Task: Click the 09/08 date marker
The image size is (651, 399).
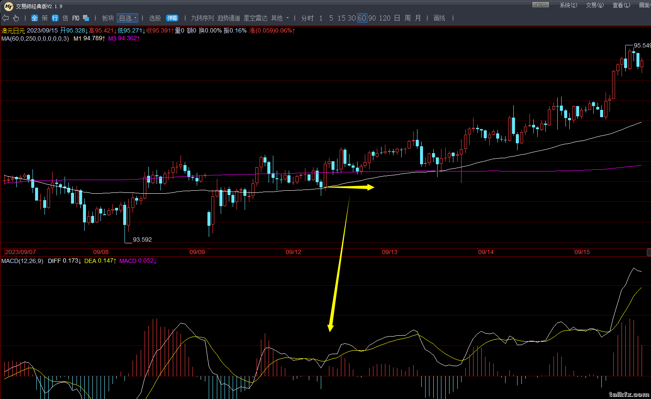Action: pos(101,252)
